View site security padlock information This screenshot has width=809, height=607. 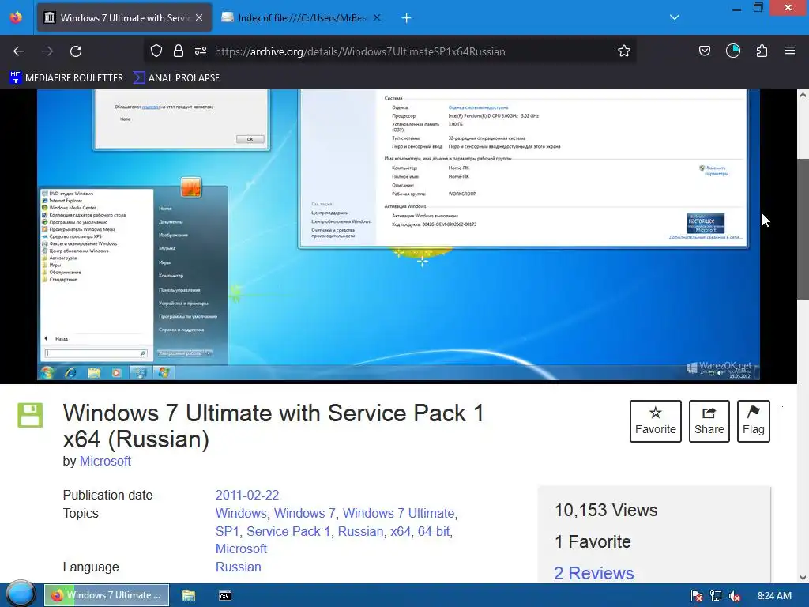click(x=179, y=51)
